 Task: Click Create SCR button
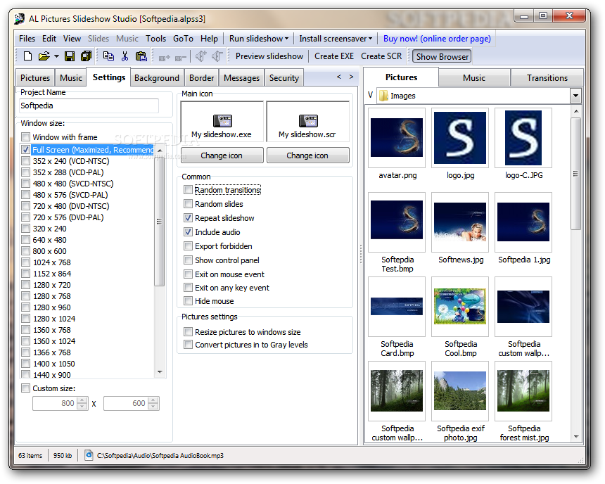point(381,56)
